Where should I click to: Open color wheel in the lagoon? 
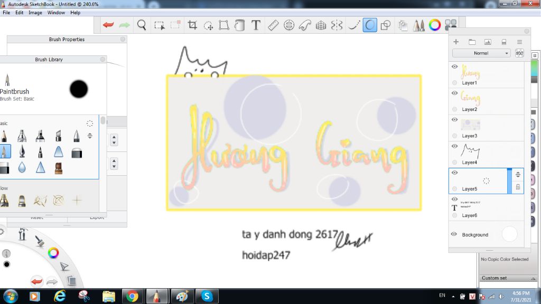pyautogui.click(x=53, y=253)
